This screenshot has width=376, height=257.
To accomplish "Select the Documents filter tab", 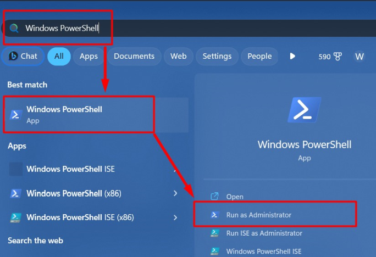I will click(x=134, y=56).
